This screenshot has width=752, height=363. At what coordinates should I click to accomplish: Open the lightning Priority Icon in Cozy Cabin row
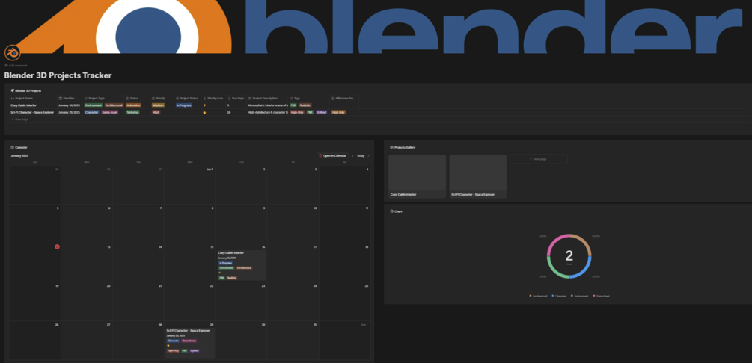click(x=204, y=105)
